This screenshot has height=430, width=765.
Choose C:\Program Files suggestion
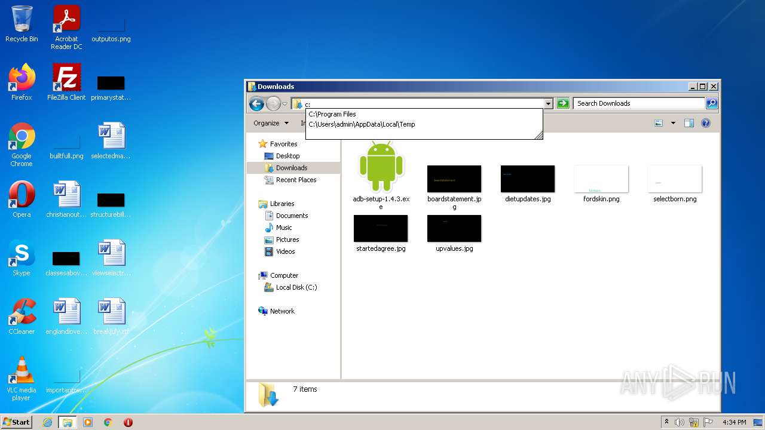pos(424,114)
